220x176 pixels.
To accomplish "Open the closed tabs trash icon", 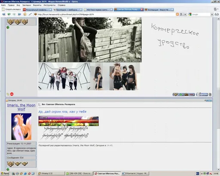I will [215, 9].
